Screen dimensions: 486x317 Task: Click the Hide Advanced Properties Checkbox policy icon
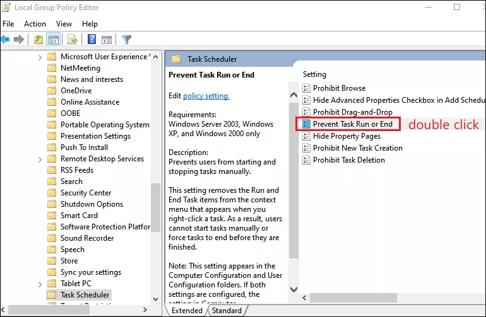click(x=306, y=100)
